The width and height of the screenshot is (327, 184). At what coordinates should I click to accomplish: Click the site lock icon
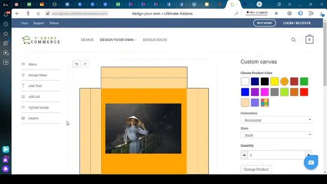pyautogui.click(x=48, y=14)
